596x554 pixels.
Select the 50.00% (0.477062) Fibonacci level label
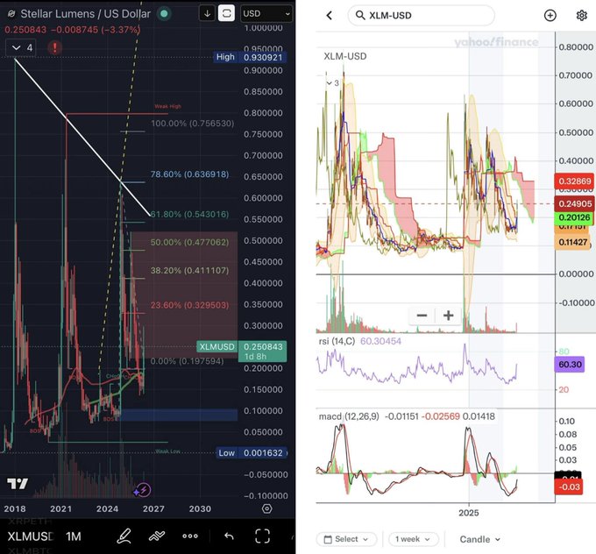pyautogui.click(x=189, y=243)
